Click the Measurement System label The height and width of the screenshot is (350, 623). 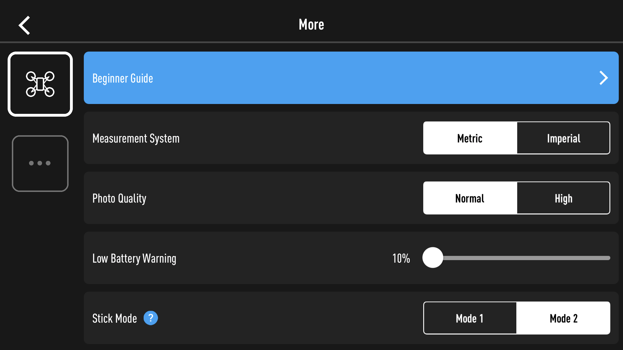(136, 138)
